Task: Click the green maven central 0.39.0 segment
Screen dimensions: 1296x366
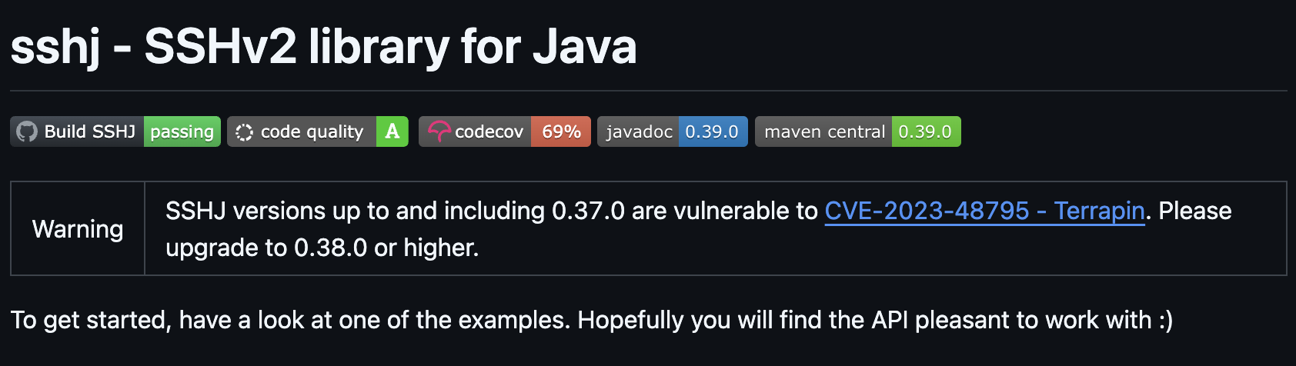Action: [x=926, y=131]
